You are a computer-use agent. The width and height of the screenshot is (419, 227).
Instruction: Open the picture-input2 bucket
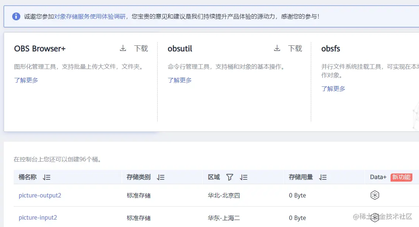(x=38, y=218)
